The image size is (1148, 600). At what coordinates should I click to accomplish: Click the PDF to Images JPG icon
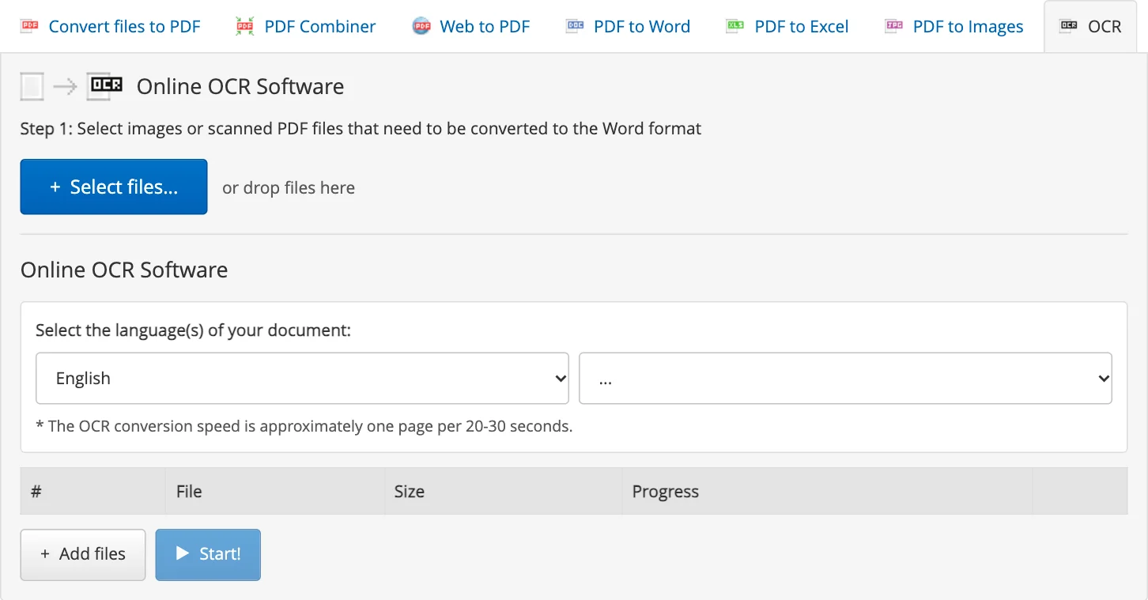pyautogui.click(x=894, y=26)
